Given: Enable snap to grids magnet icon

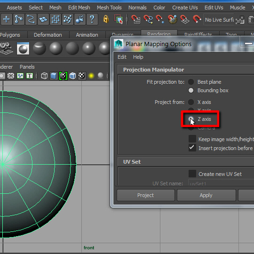Looking at the screenshot, I should click(136, 19).
